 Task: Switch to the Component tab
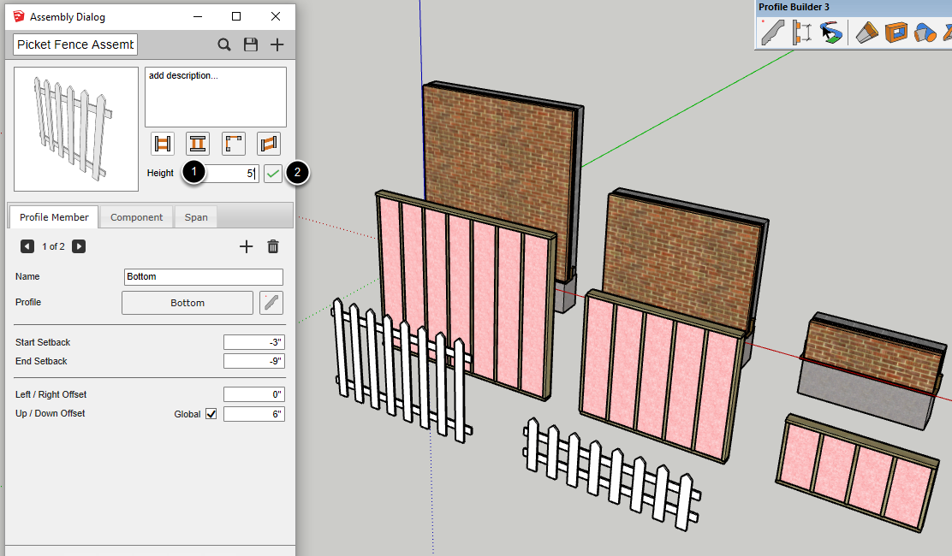coord(136,217)
